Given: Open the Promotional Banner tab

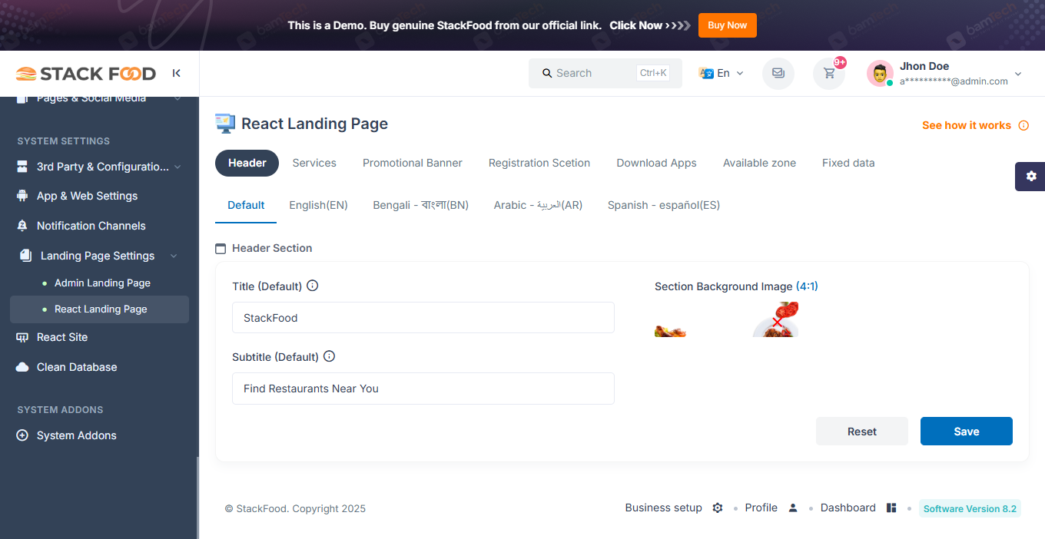Looking at the screenshot, I should click(x=413, y=163).
